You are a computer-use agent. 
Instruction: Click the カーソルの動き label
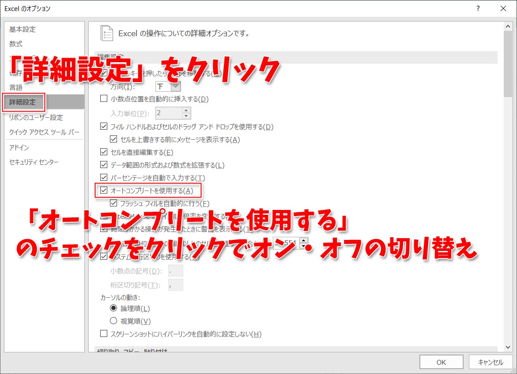120,298
